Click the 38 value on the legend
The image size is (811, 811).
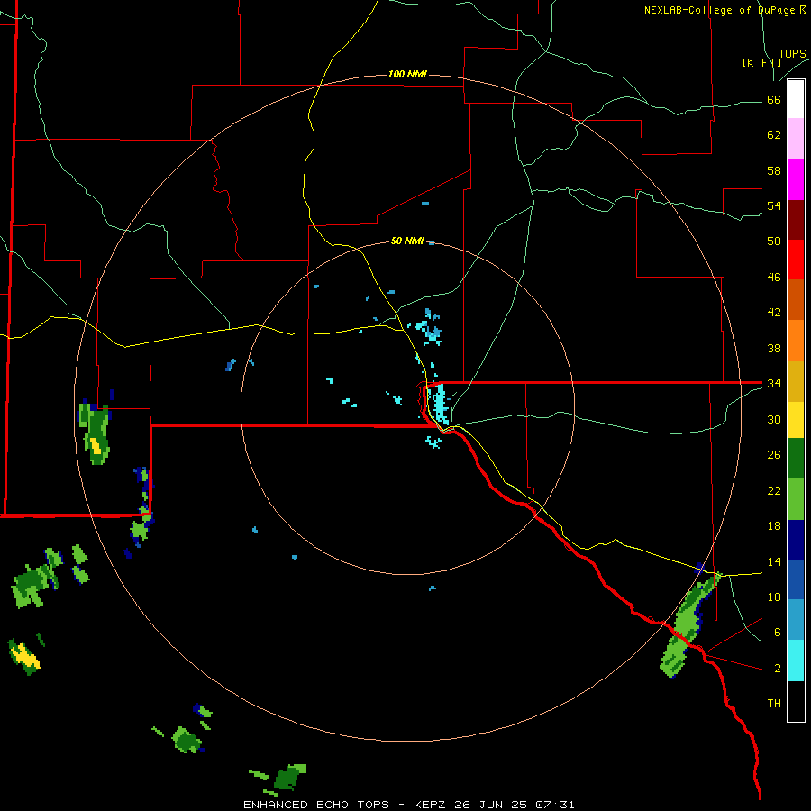coord(774,348)
